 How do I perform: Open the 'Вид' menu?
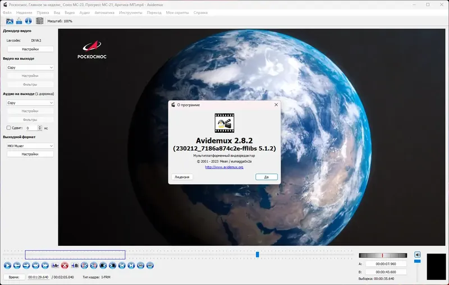click(x=57, y=12)
